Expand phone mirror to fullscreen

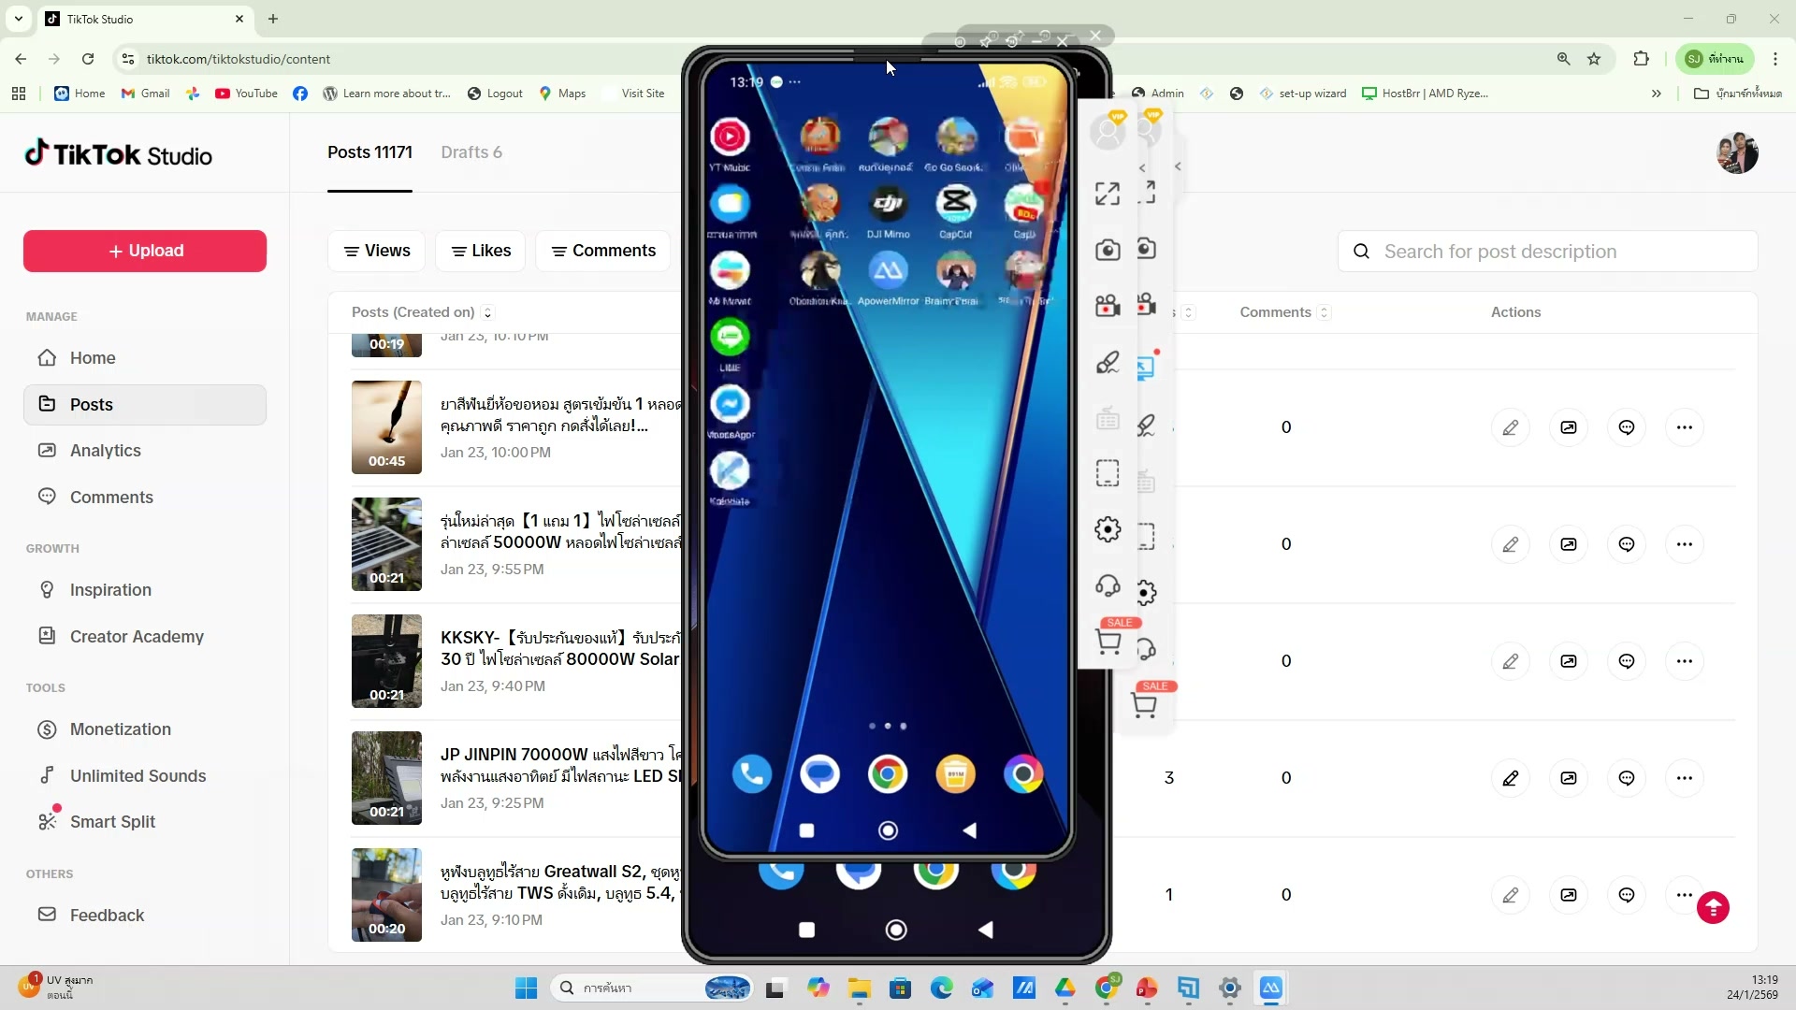[1107, 194]
